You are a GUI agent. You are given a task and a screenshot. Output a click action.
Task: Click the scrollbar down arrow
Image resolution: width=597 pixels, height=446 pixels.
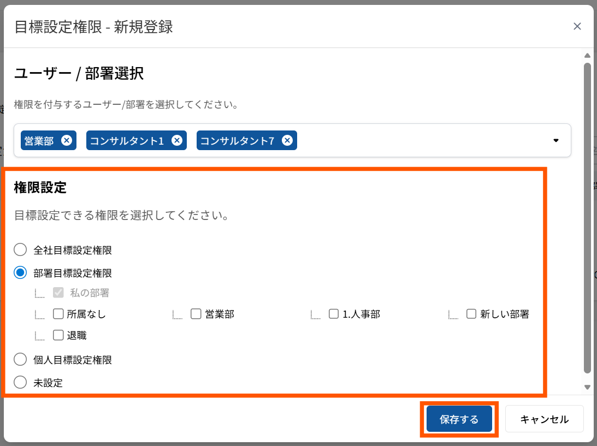pos(587,387)
